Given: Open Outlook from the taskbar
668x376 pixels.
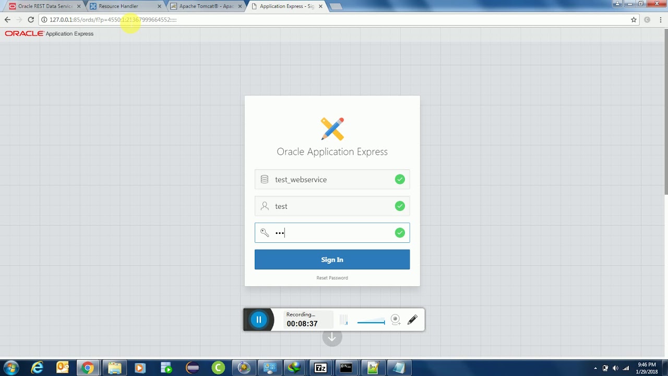Looking at the screenshot, I should [x=63, y=368].
